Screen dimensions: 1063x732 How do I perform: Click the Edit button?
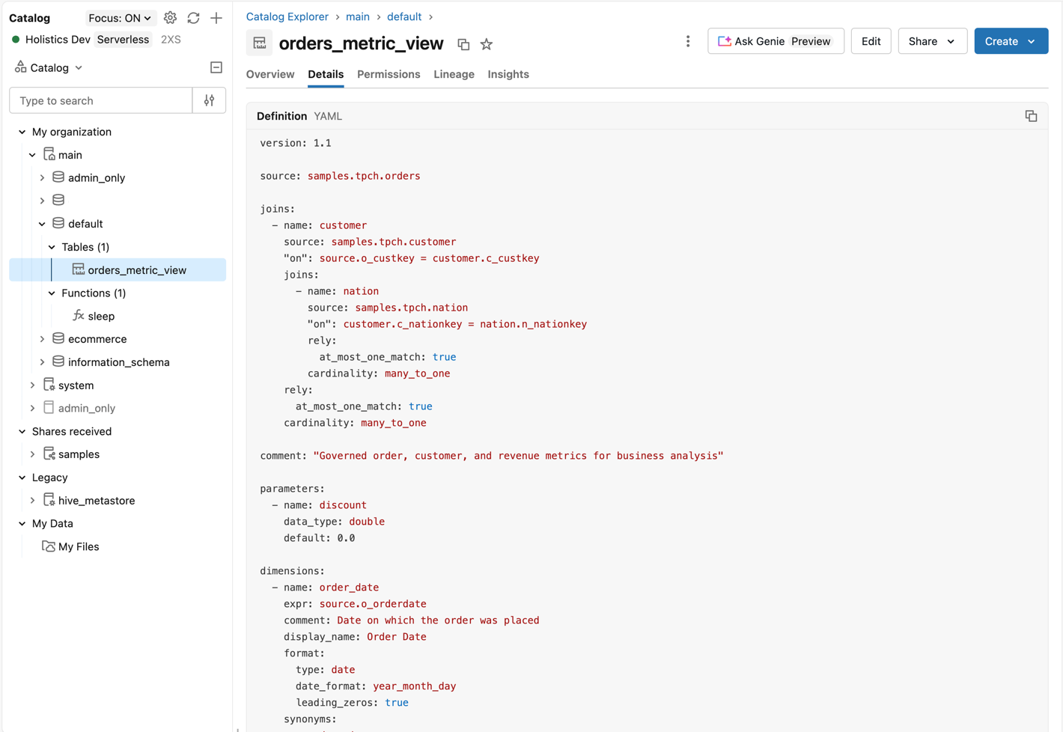coord(871,41)
